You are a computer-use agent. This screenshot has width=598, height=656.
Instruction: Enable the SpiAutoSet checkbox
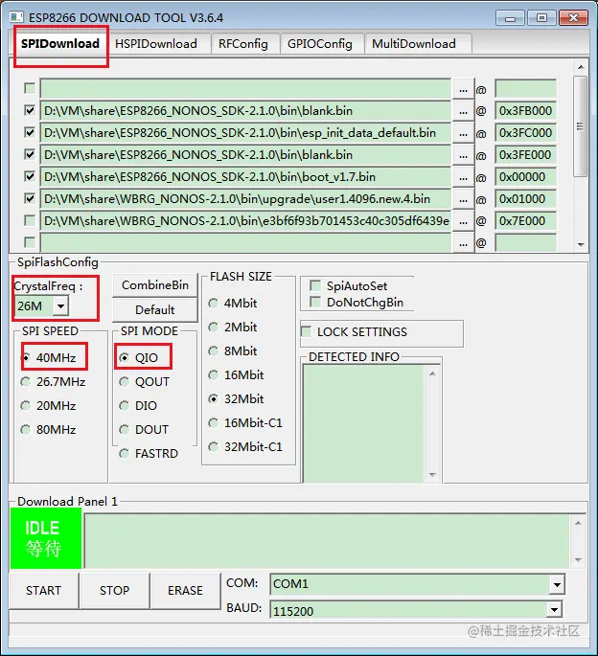(315, 285)
